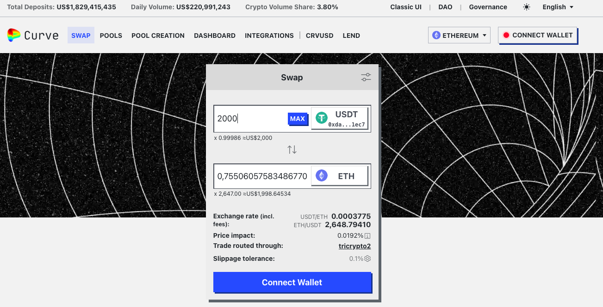Click the MAX amount button
603x307 pixels.
pos(298,119)
